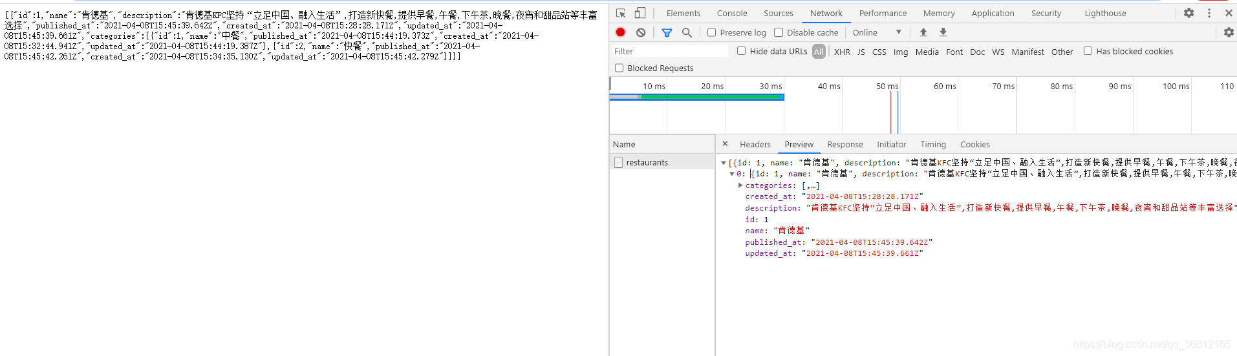Stop recording network log with red button
The width and height of the screenshot is (1237, 356).
(x=621, y=32)
